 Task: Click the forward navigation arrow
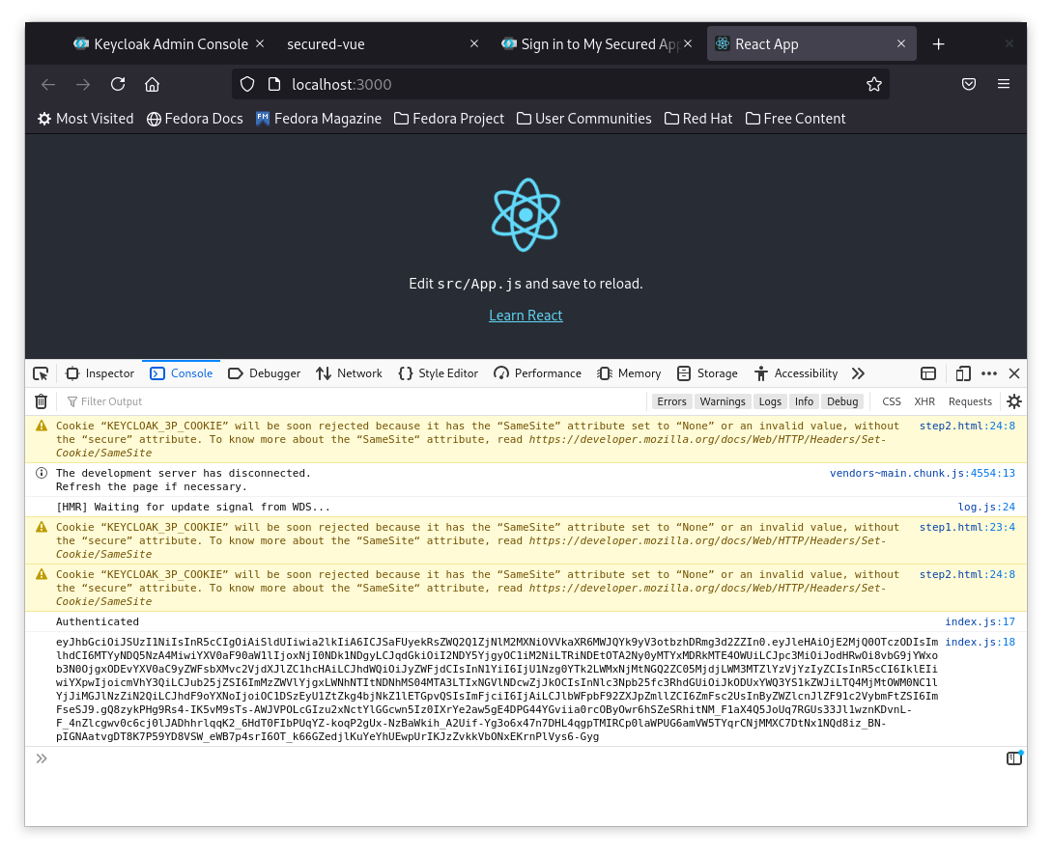(x=83, y=85)
